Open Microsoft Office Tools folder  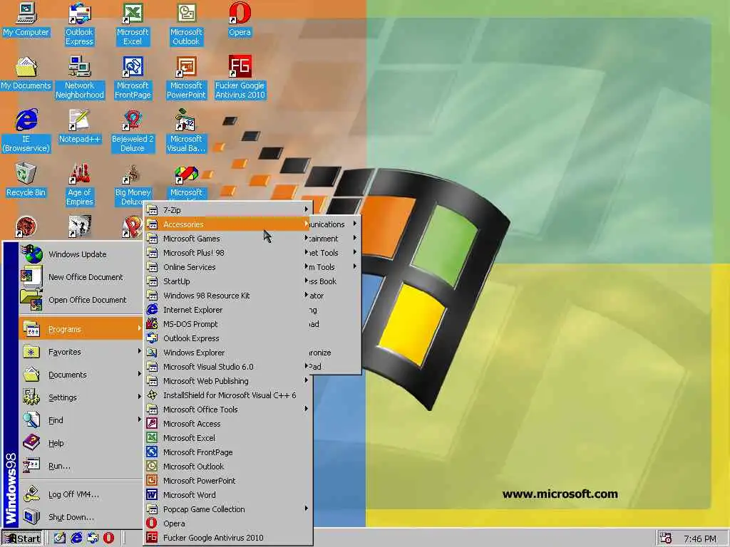pyautogui.click(x=228, y=410)
